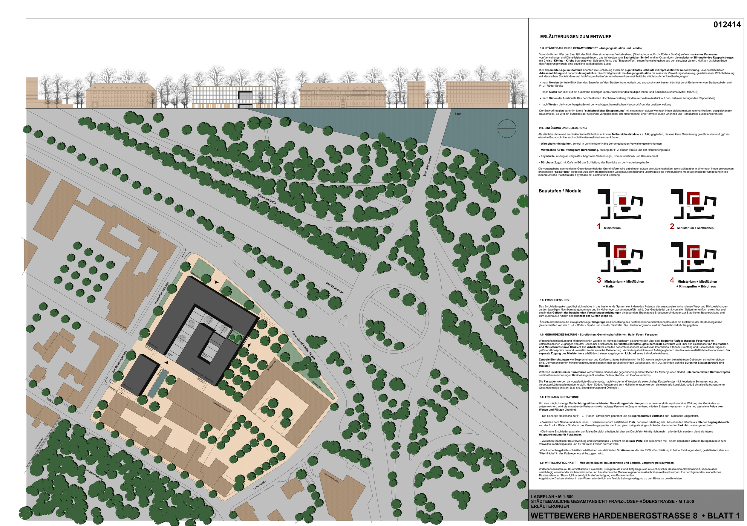Viewport: 747px width, 526px height.
Task: Click the section heading 3.0. Erschliessung
Action: pos(554,300)
